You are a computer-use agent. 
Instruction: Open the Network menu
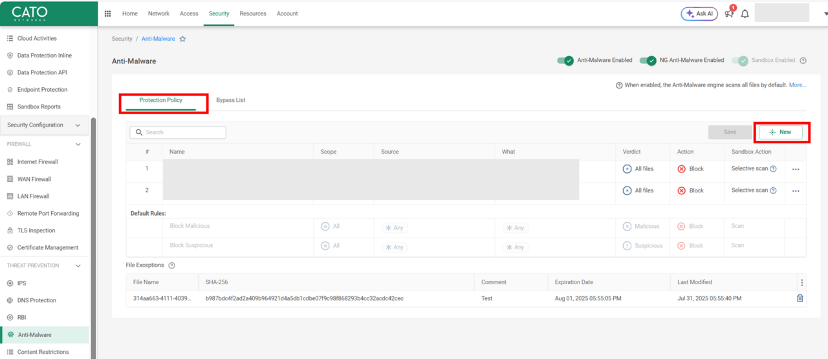pos(158,14)
